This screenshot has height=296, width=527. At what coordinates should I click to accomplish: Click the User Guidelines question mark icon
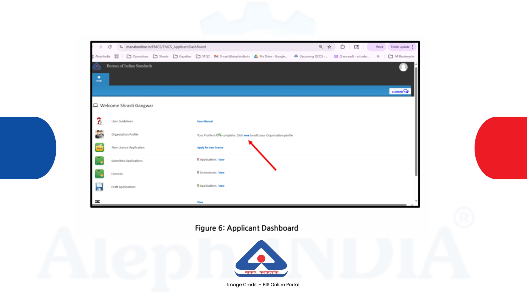tap(99, 121)
